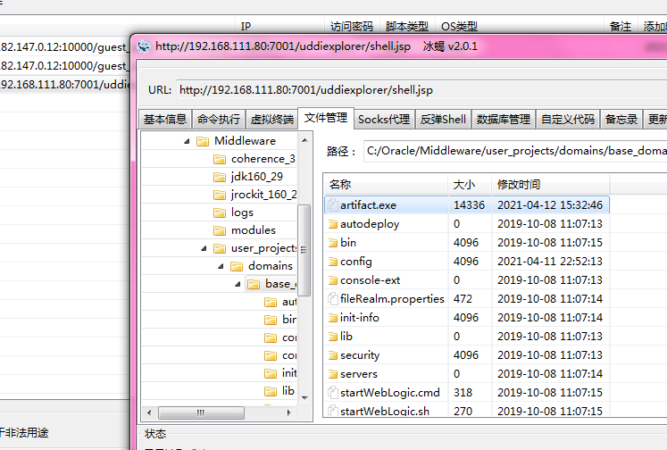Select the console-ext folder name
The width and height of the screenshot is (667, 450).
coord(370,280)
